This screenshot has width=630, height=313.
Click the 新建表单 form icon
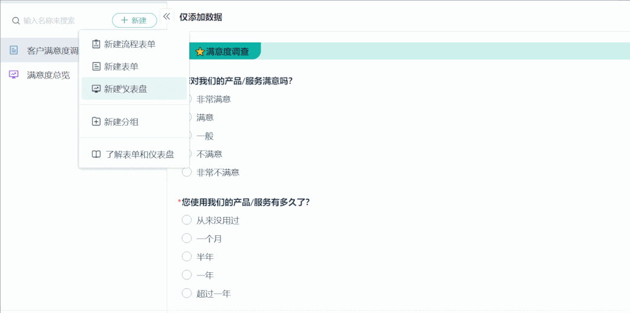[x=96, y=67]
